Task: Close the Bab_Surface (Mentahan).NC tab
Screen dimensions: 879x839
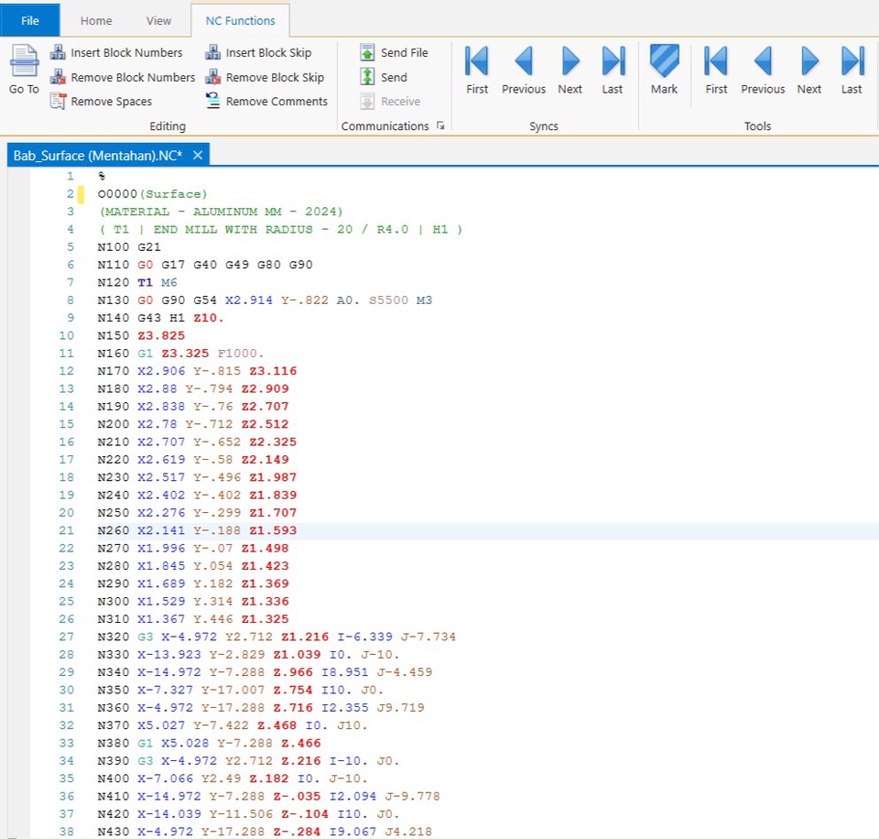Action: pos(198,156)
